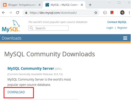Open the grey cube extension icon
Viewport: 131px width, 100px height.
click(x=105, y=12)
